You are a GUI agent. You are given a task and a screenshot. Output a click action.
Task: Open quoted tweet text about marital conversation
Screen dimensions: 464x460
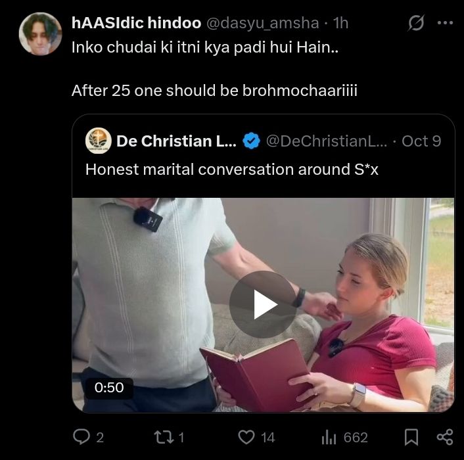[x=232, y=169]
